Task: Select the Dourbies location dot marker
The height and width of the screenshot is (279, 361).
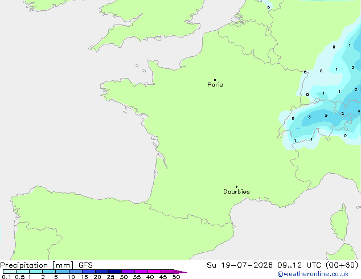Action: 236,187
